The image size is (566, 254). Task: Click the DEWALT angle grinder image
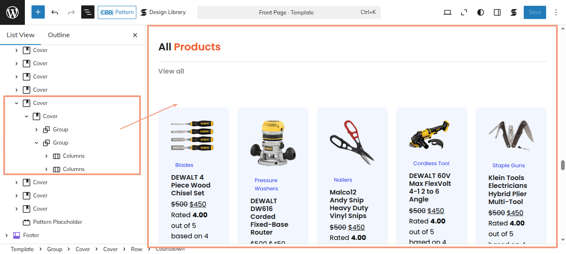point(430,135)
